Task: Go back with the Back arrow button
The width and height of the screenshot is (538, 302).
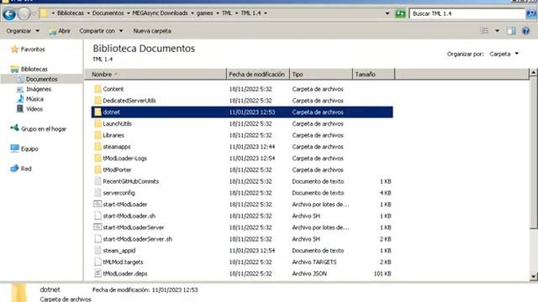Action: [9, 14]
